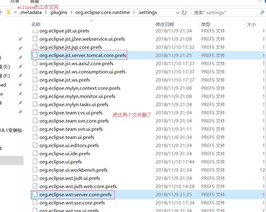Click size 12 of org.eclipse.ui.workbench.prefs
This screenshot has width=266, height=212.
tap(262, 170)
